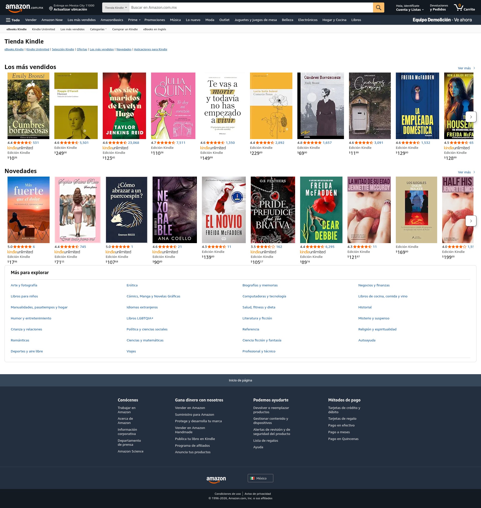The width and height of the screenshot is (481, 508).
Task: Click the Arte y fotografía category
Action: (x=24, y=285)
